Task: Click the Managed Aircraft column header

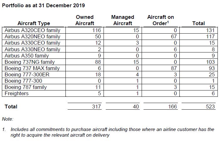Action: point(123,20)
